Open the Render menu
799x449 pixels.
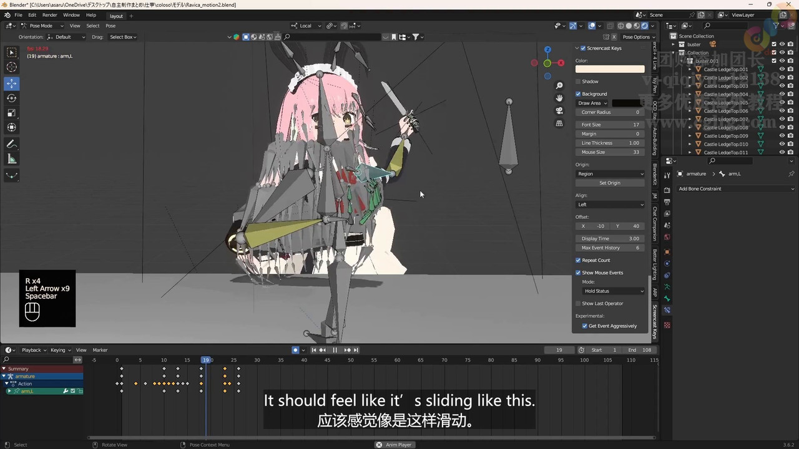tap(50, 15)
